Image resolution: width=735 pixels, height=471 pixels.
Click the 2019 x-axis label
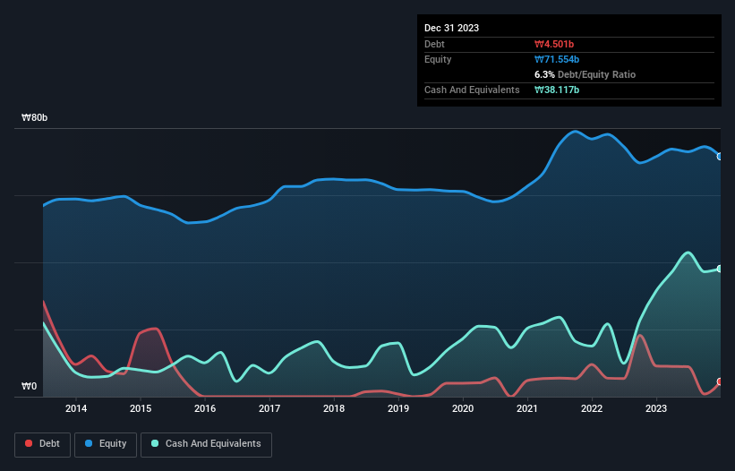[398, 408]
